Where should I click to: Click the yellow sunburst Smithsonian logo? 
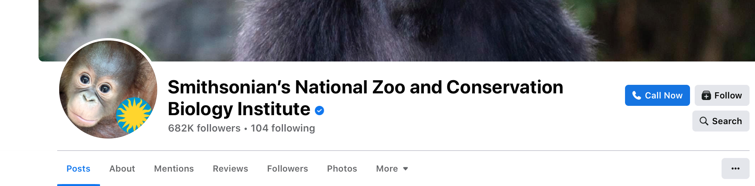133,115
